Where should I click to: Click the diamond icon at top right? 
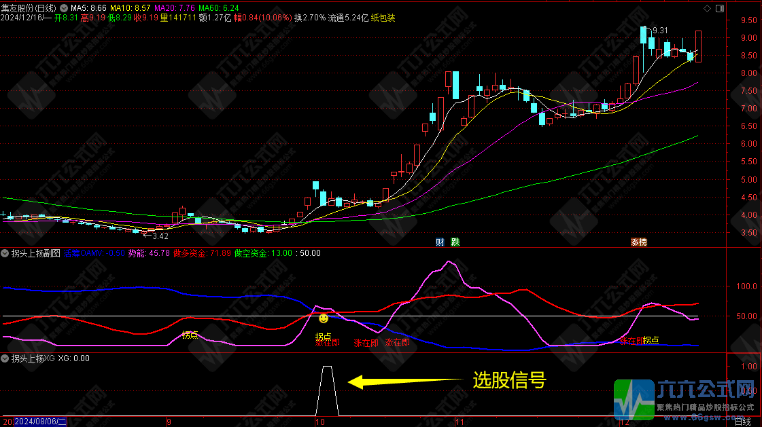707,8
